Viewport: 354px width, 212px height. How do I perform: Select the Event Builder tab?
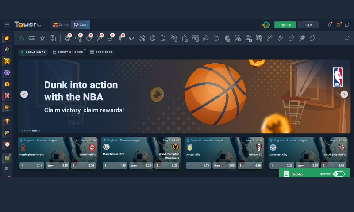(x=68, y=52)
